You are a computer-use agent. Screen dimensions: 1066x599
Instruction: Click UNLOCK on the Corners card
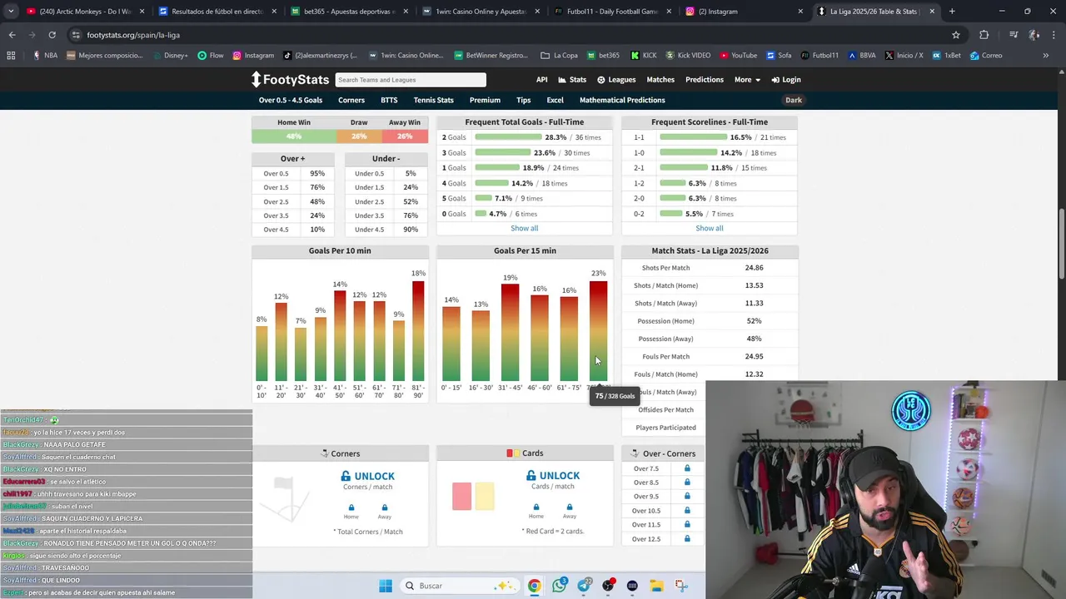[368, 476]
